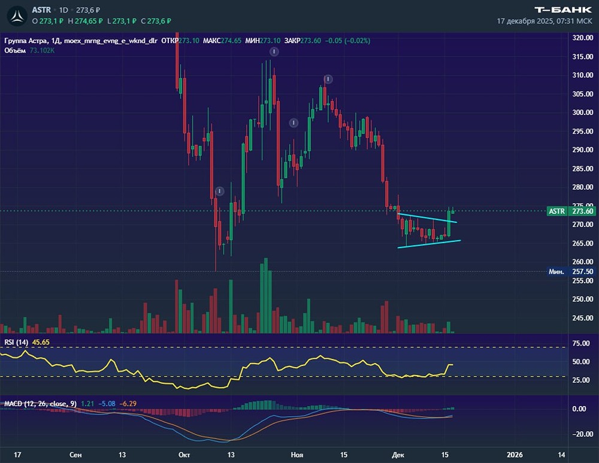Image resolution: width=599 pixels, height=463 pixels.
Task: Click the 17 label on the time axis
Action: pyautogui.click(x=17, y=455)
